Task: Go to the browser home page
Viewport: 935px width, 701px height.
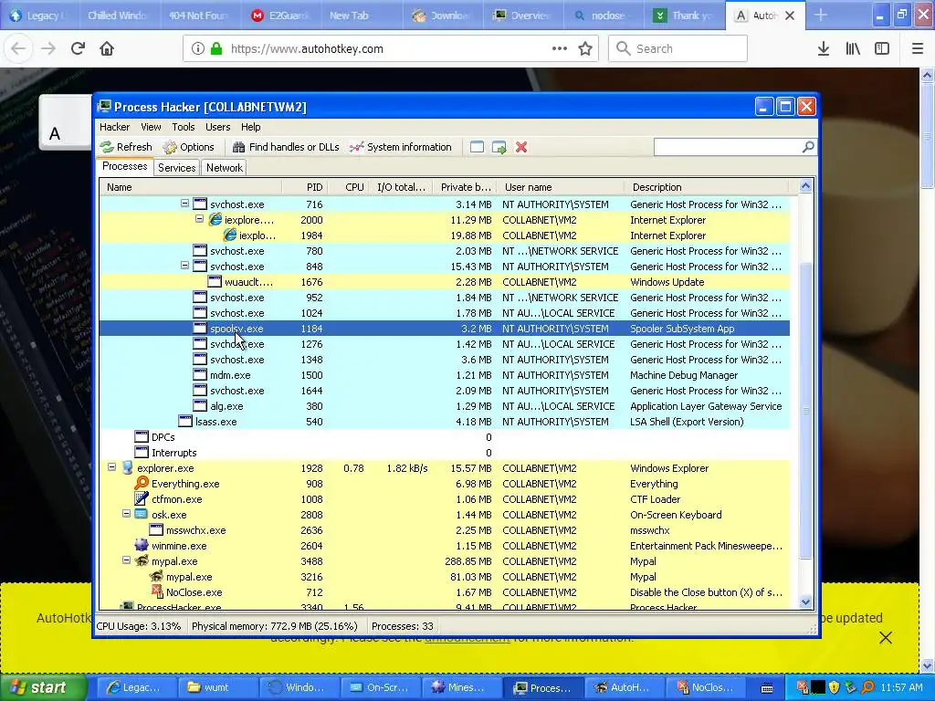Action: [107, 48]
